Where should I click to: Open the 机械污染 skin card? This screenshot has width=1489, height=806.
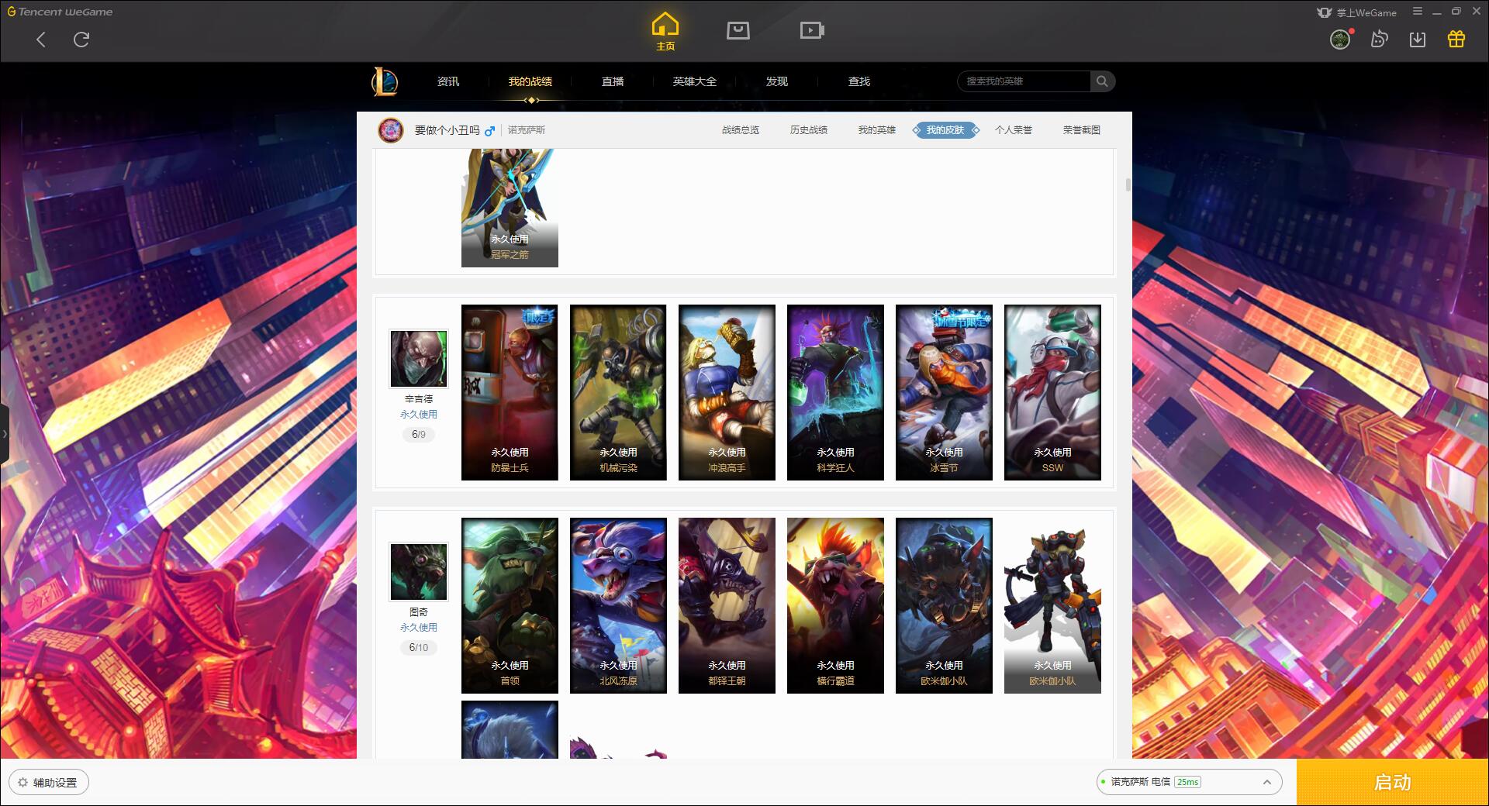(618, 392)
